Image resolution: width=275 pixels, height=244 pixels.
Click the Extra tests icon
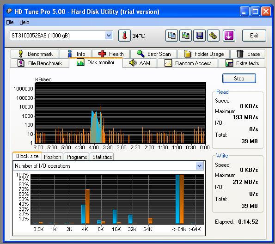(229, 63)
